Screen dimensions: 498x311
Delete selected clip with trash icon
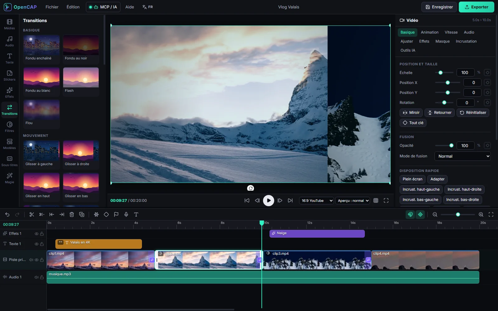72,215
